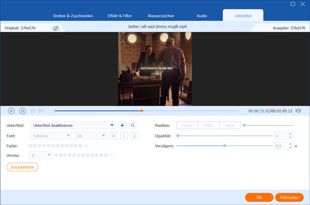The height and width of the screenshot is (205, 310).
Task: Open the Wasserzeichen tab
Action: (x=161, y=16)
